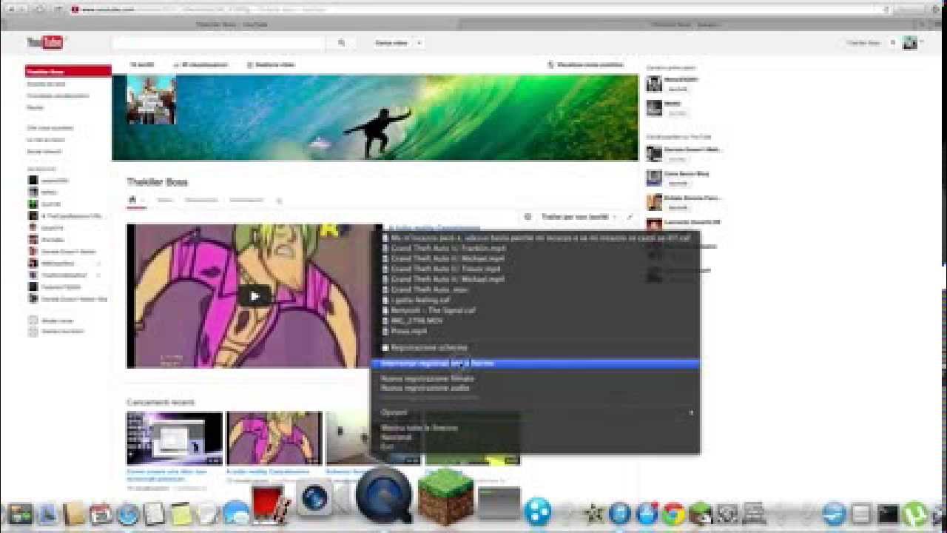Viewport: 947px width, 533px height.
Task: Click the Thekiller Boss channel title
Action: pos(157,182)
